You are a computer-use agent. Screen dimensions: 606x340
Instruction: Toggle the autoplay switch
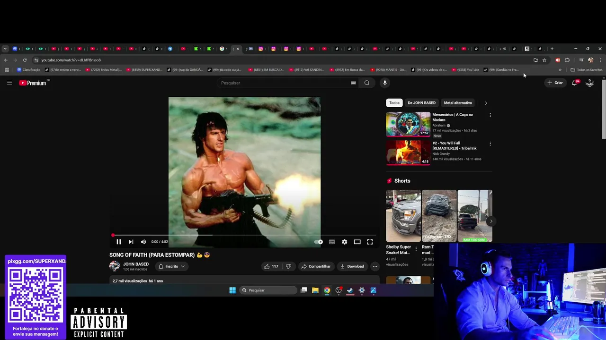[319, 242]
